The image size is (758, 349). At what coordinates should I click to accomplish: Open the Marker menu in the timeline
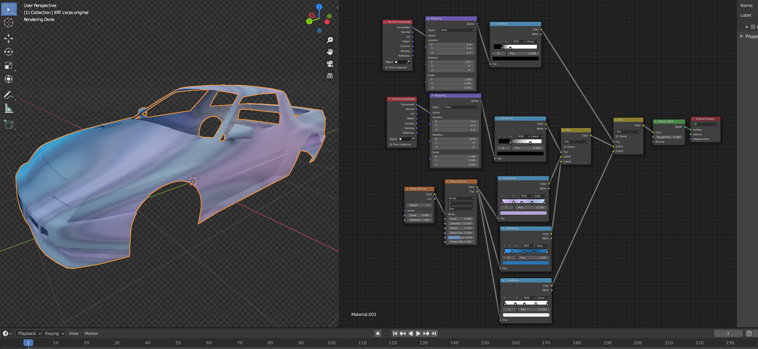[x=91, y=333]
